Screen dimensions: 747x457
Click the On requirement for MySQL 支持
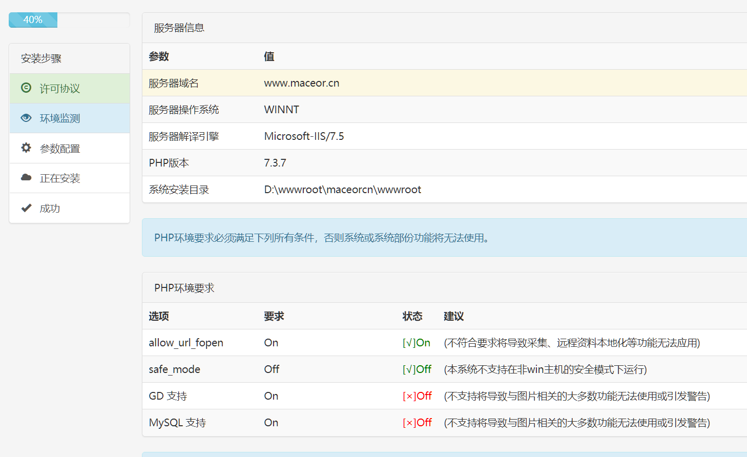271,423
